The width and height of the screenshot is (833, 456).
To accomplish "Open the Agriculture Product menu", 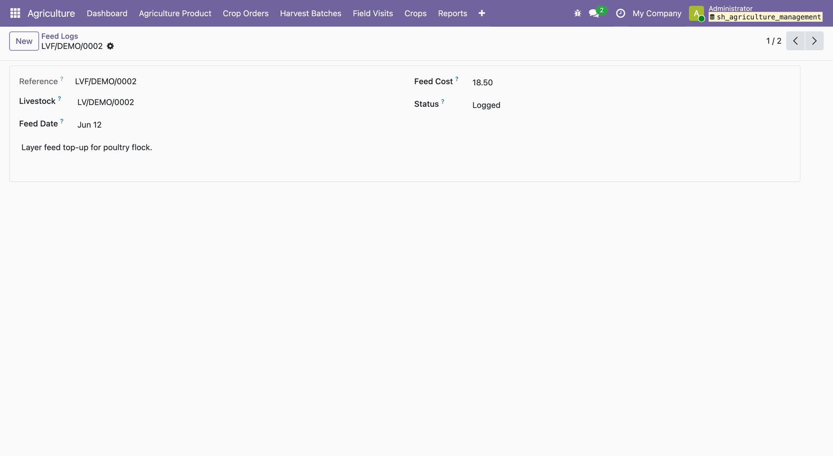I will pos(175,13).
